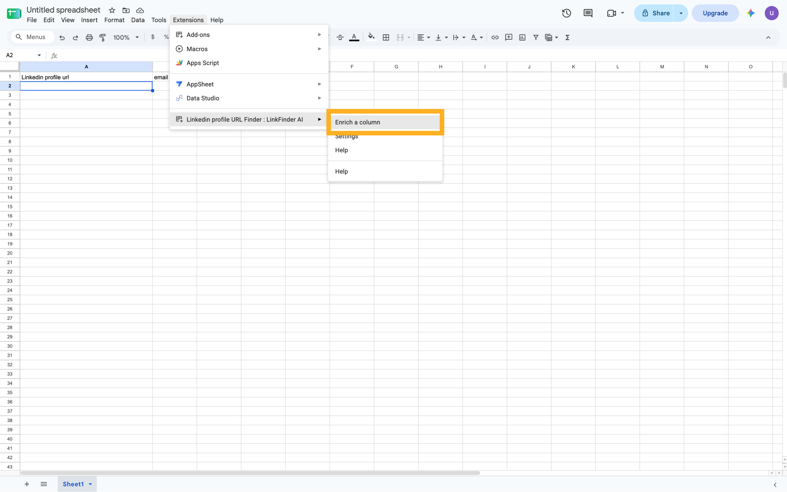The image size is (787, 492).
Task: Open the text color picker
Action: pyautogui.click(x=354, y=37)
